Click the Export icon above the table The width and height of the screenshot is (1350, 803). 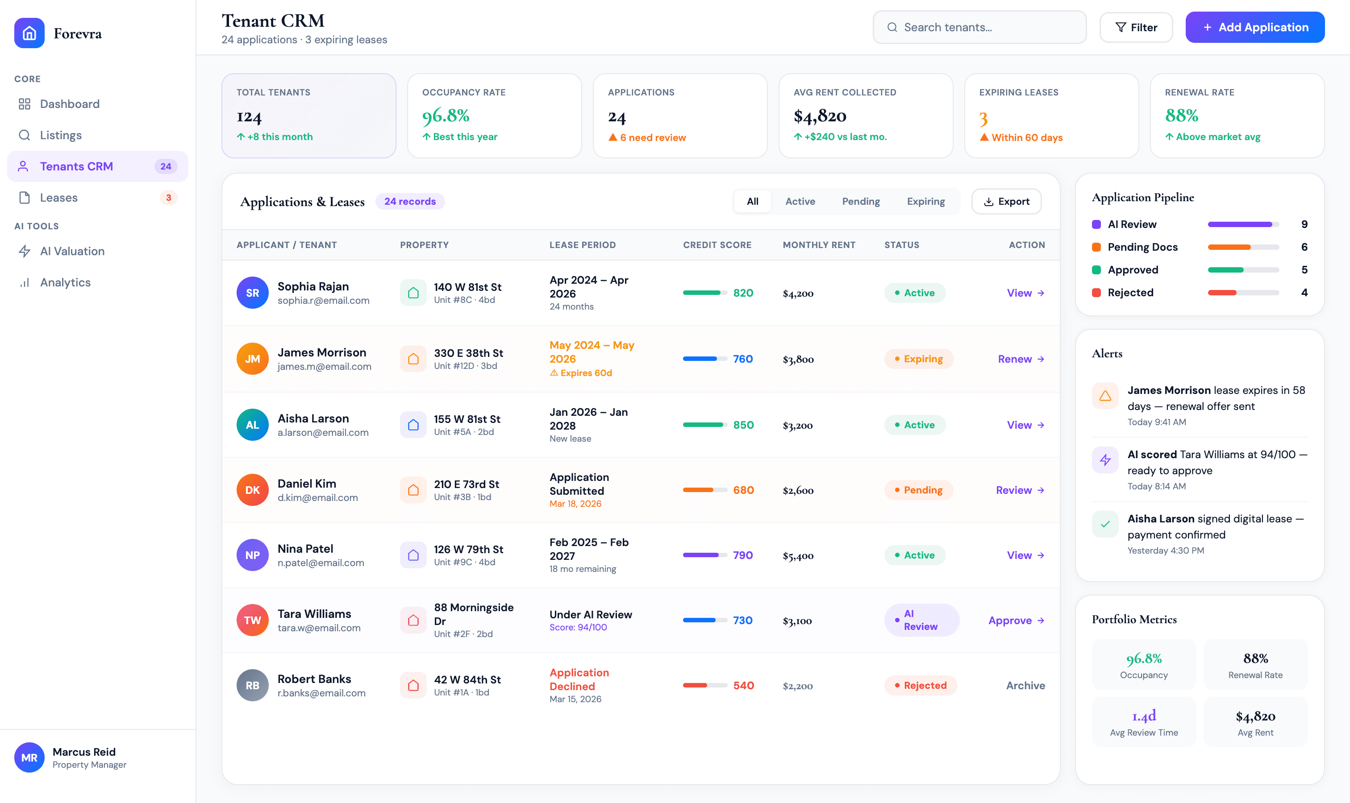(x=988, y=201)
